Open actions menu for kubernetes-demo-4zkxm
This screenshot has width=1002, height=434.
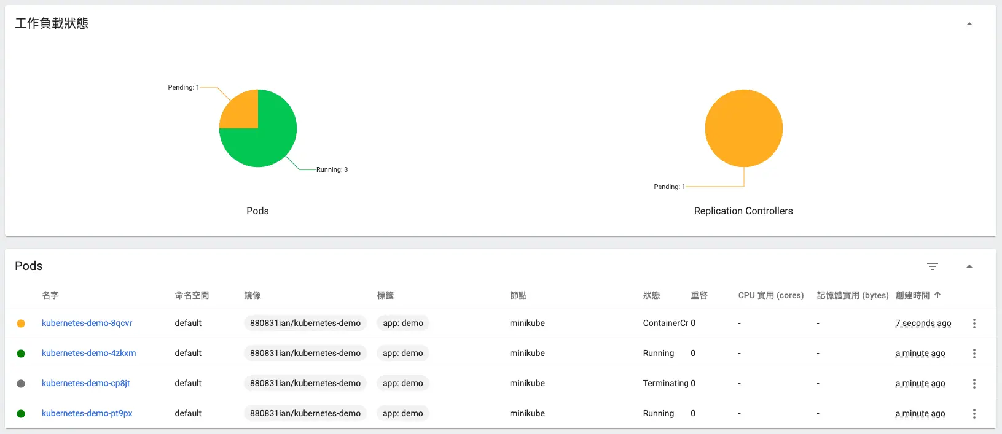click(974, 354)
